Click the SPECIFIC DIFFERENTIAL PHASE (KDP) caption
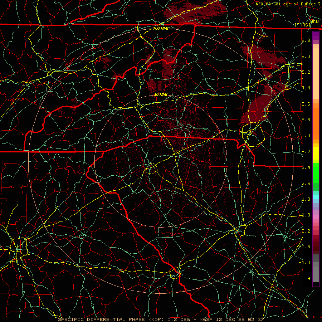 pos(111,319)
